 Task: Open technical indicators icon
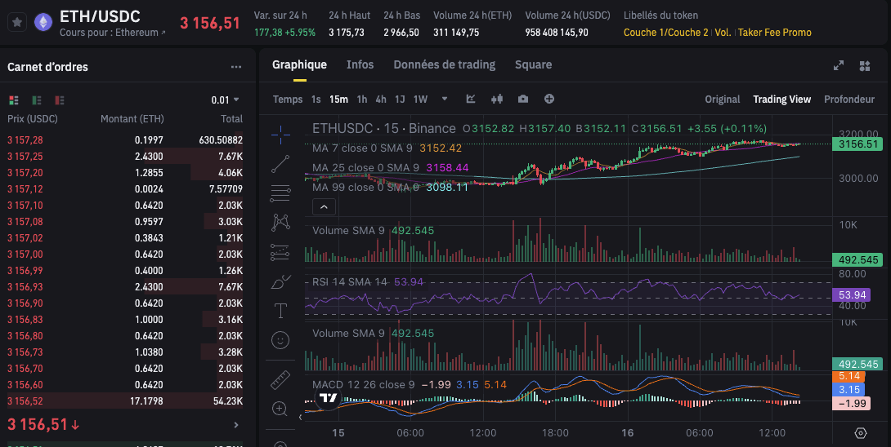[x=471, y=99]
